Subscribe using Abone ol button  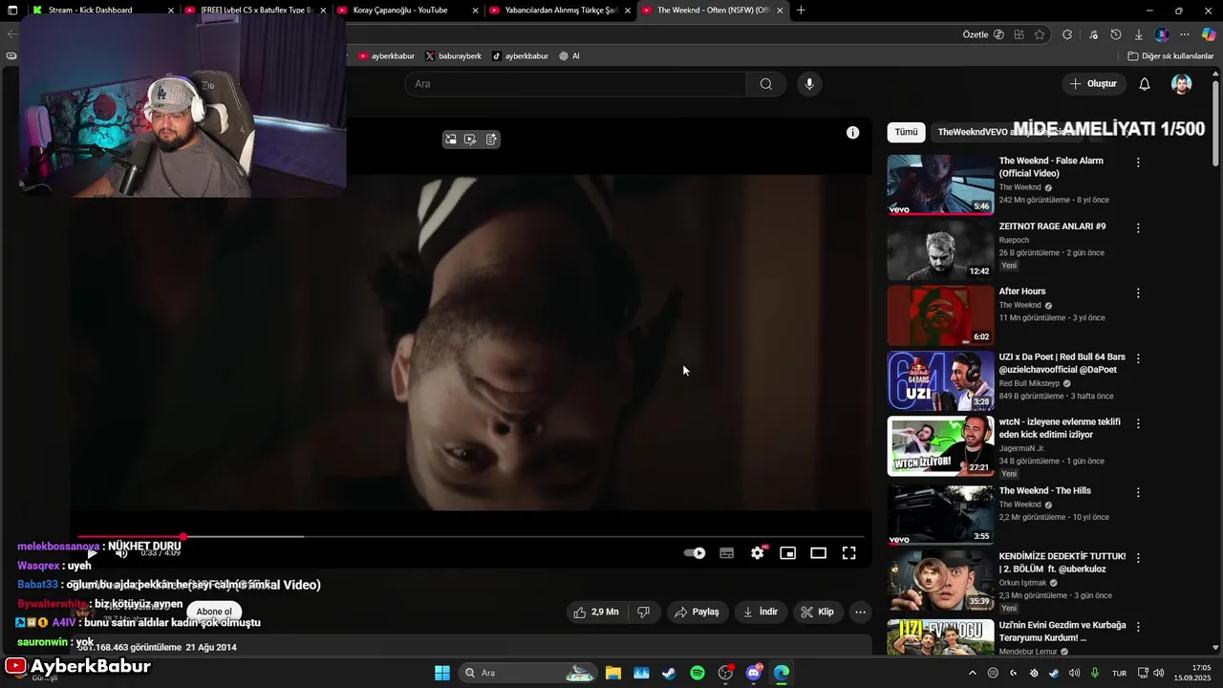pos(214,612)
